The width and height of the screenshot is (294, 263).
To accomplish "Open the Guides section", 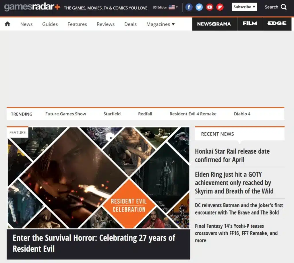I will tap(50, 24).
